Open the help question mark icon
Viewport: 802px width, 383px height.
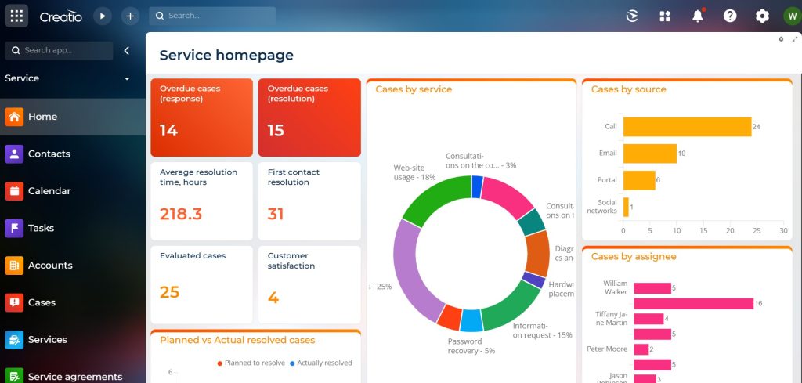(x=730, y=16)
